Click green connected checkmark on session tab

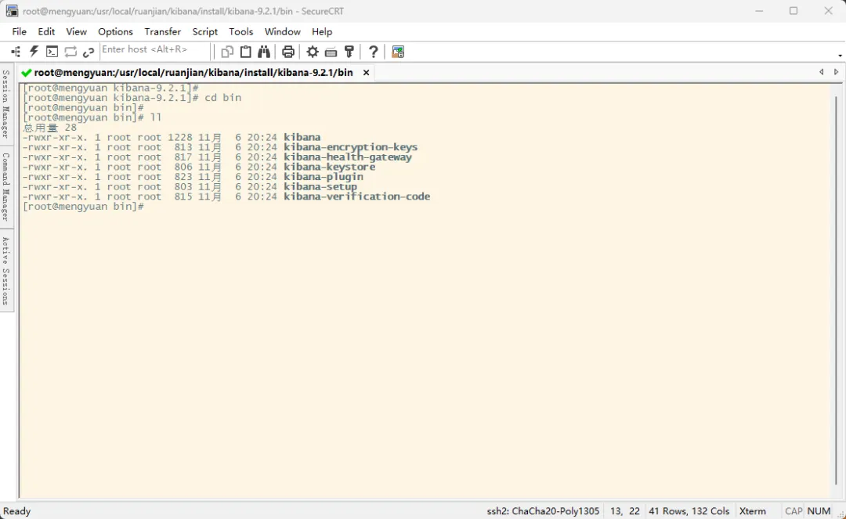(26, 73)
